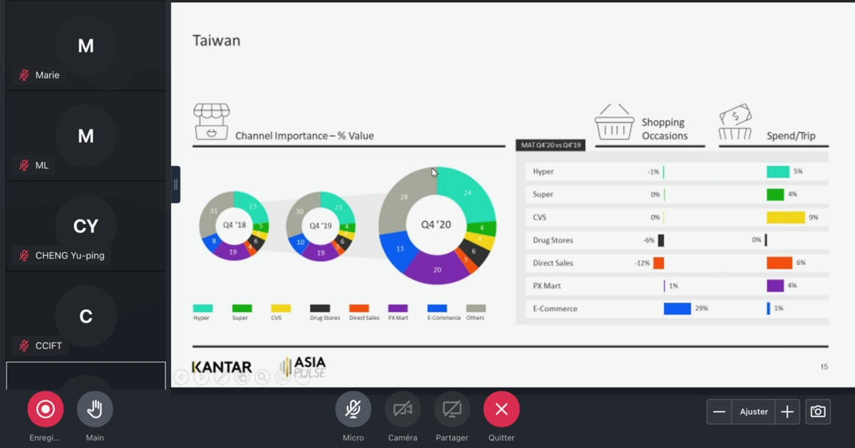Raise hand using the Main icon
Screen dimensions: 855x448
click(95, 410)
